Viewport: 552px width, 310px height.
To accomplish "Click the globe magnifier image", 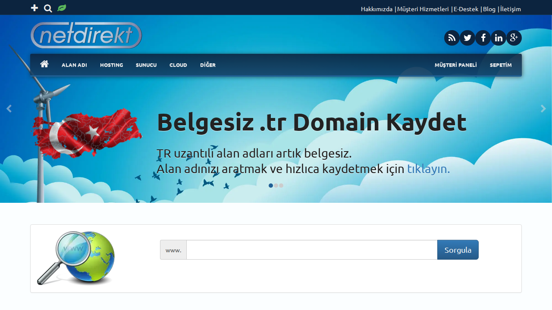I will pos(76,258).
